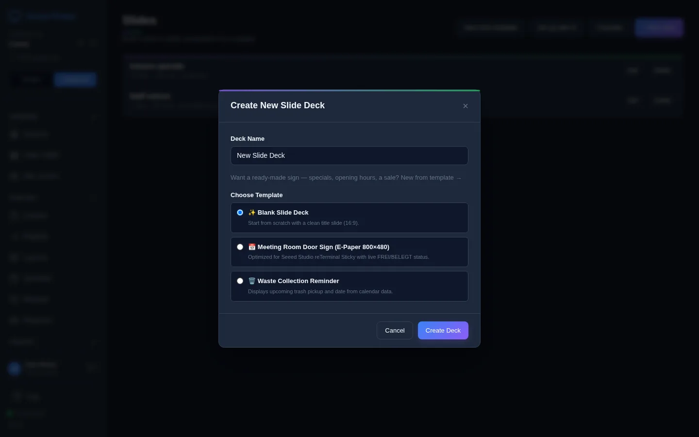This screenshot has height=437, width=699.
Task: Cancel the new deck dialog
Action: [x=395, y=330]
